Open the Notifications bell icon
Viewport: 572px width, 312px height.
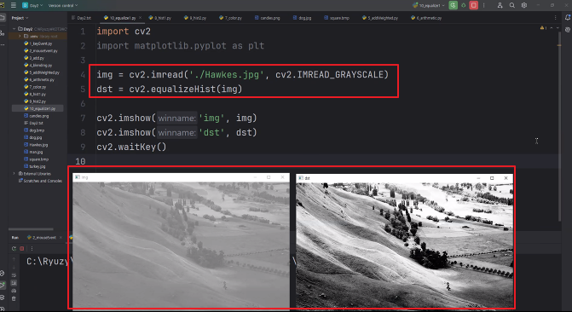pos(568,18)
